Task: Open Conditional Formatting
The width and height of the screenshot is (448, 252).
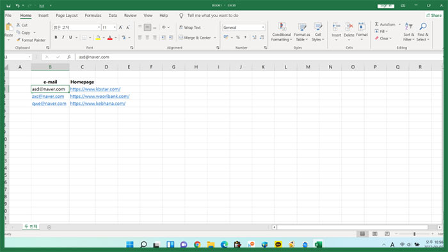Action: click(x=282, y=32)
